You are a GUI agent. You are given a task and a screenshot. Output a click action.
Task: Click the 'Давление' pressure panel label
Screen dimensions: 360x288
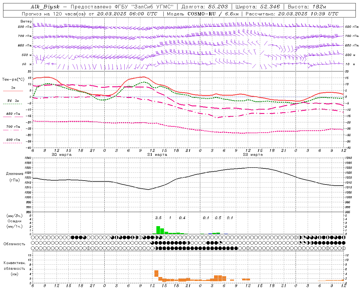[x=15, y=174]
